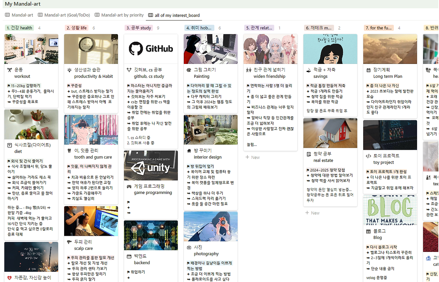The image size is (439, 282).
Task: Click the house icon on interior design card
Action: coord(189,151)
